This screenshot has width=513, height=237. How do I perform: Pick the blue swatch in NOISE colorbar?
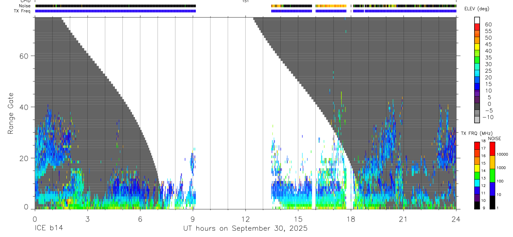(x=493, y=189)
